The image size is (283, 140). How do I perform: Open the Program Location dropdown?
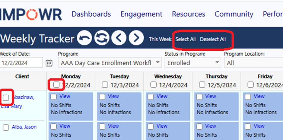point(253,62)
